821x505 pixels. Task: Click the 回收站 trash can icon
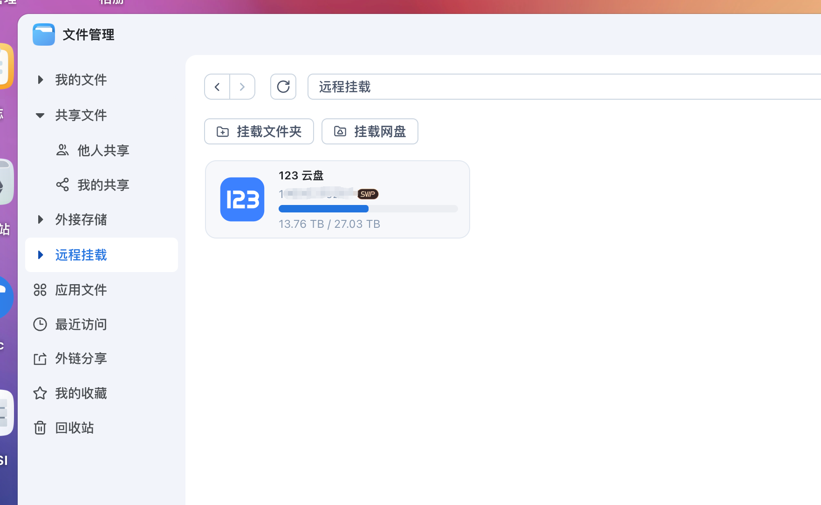(x=40, y=428)
